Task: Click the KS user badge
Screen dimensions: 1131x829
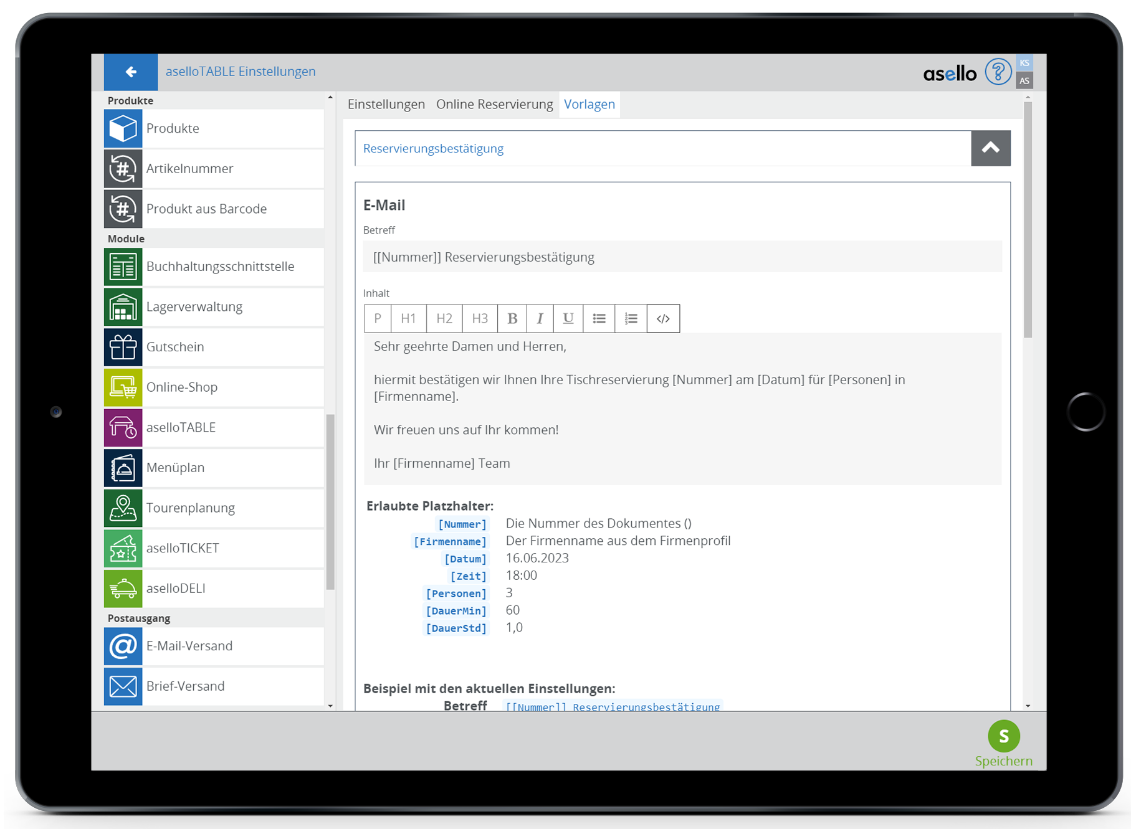Action: click(x=1024, y=63)
